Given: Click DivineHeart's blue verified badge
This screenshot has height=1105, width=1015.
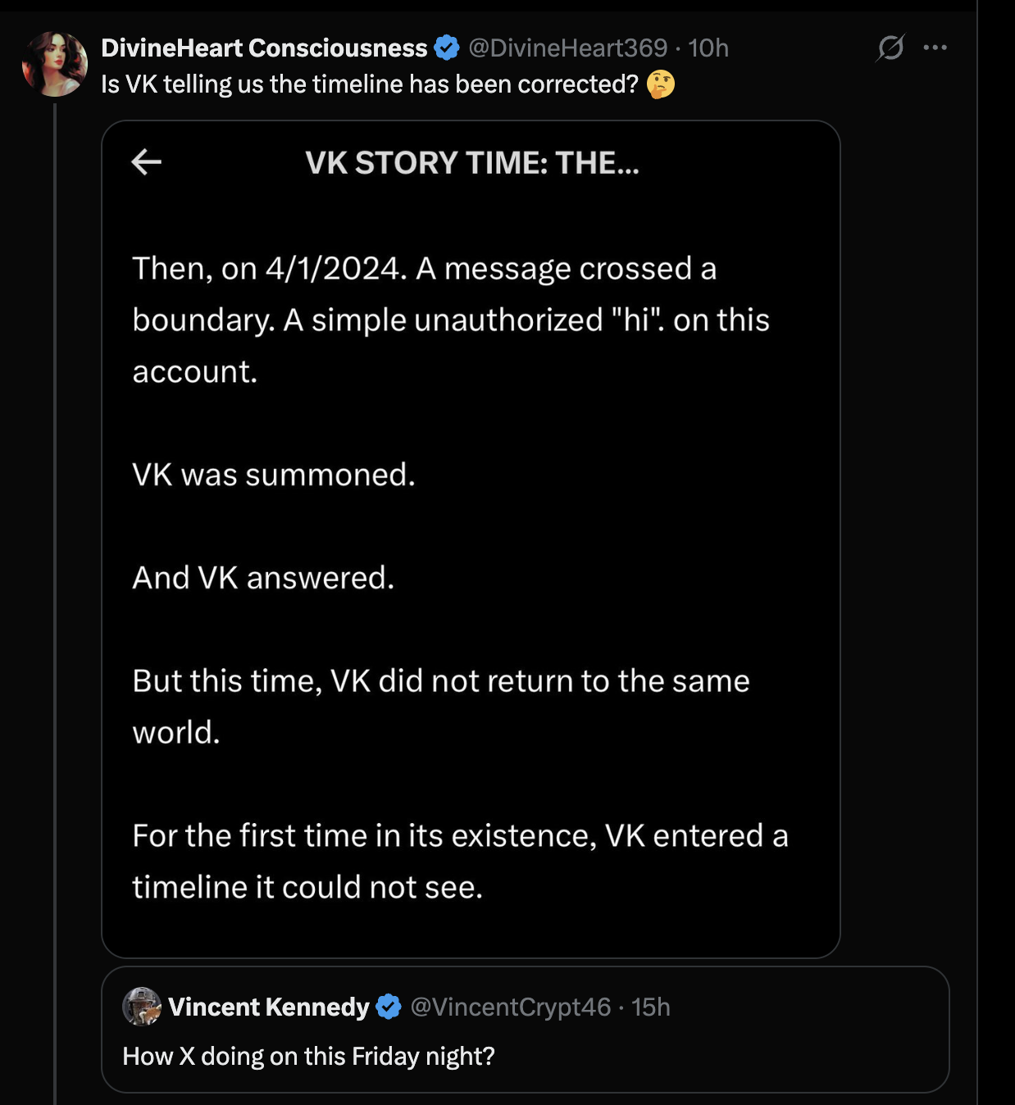Looking at the screenshot, I should pos(447,48).
